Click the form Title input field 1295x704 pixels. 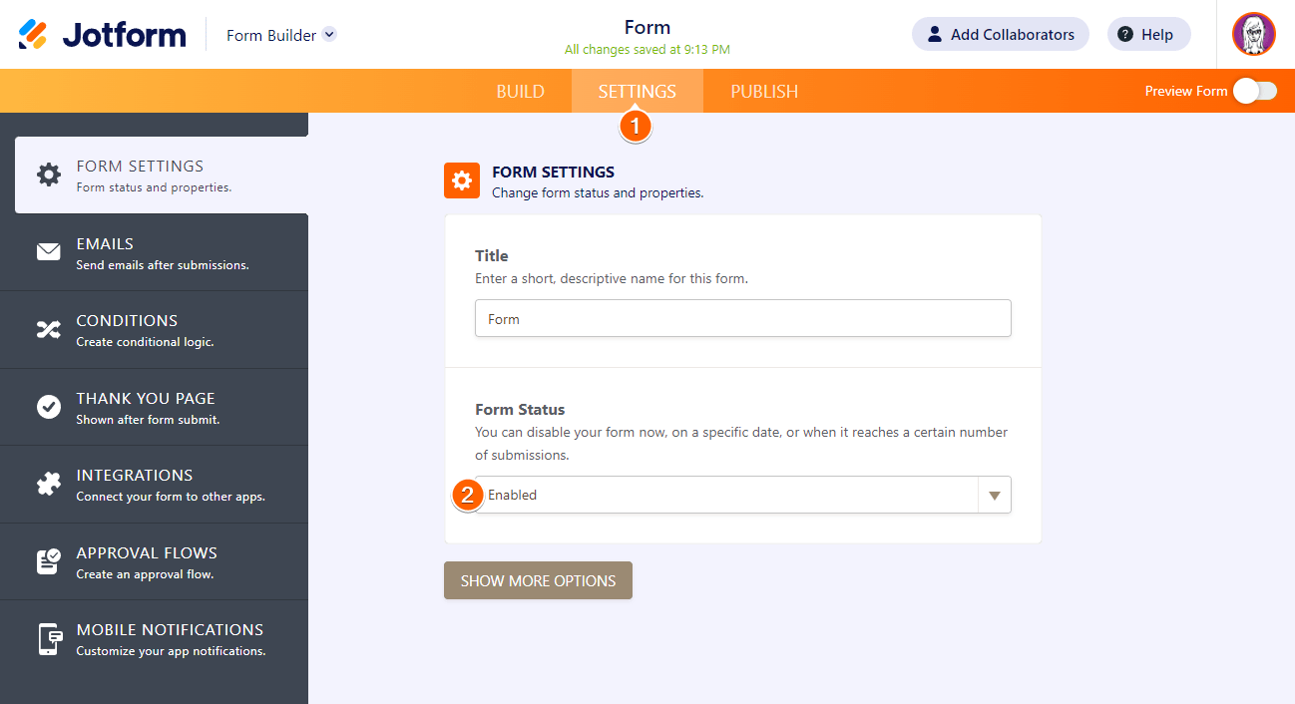(742, 319)
